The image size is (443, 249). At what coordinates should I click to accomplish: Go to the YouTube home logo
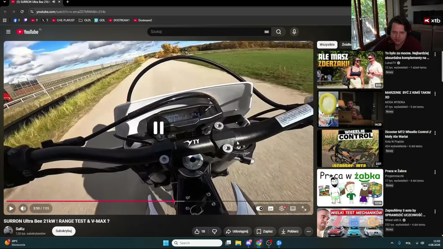click(27, 32)
